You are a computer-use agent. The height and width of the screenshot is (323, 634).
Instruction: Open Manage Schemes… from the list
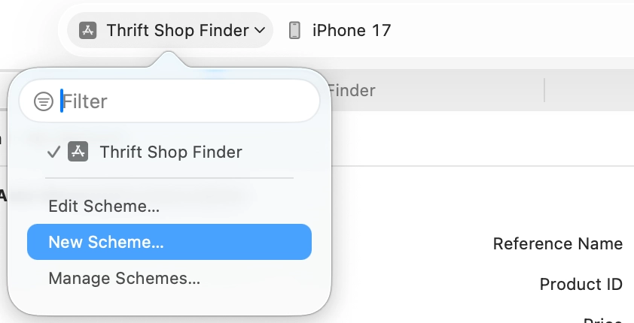[x=124, y=279]
